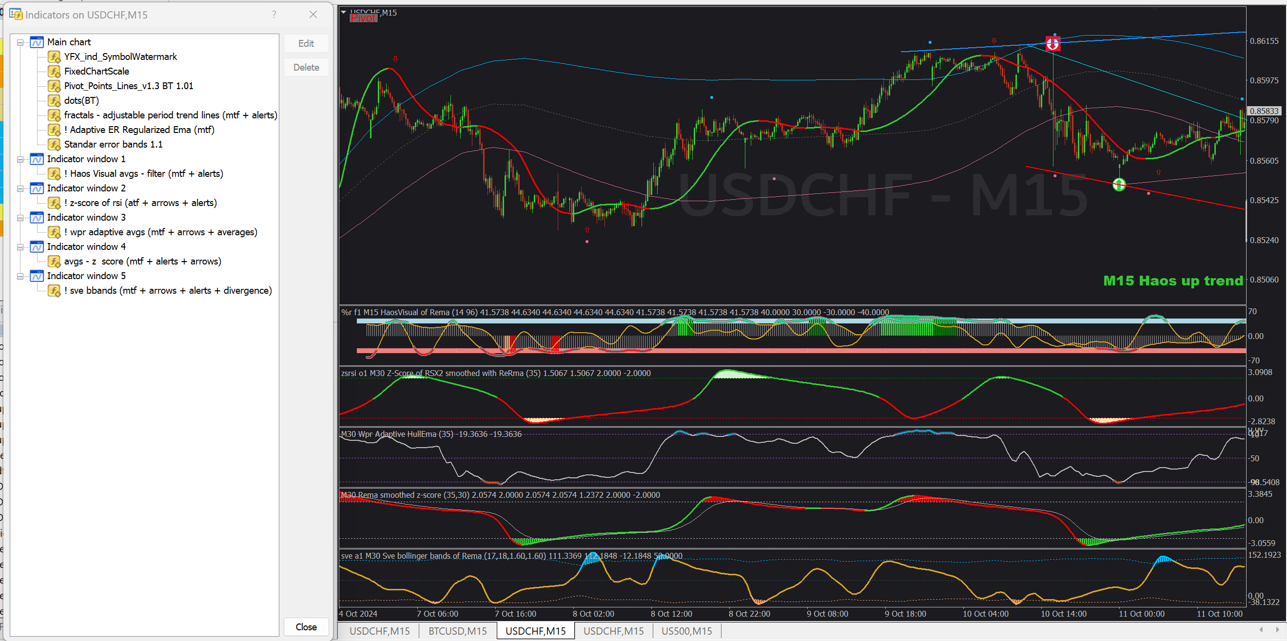The image size is (1287, 641).
Task: Open the chart dropdown arrow beside USDCHF,M15
Action: coord(343,12)
